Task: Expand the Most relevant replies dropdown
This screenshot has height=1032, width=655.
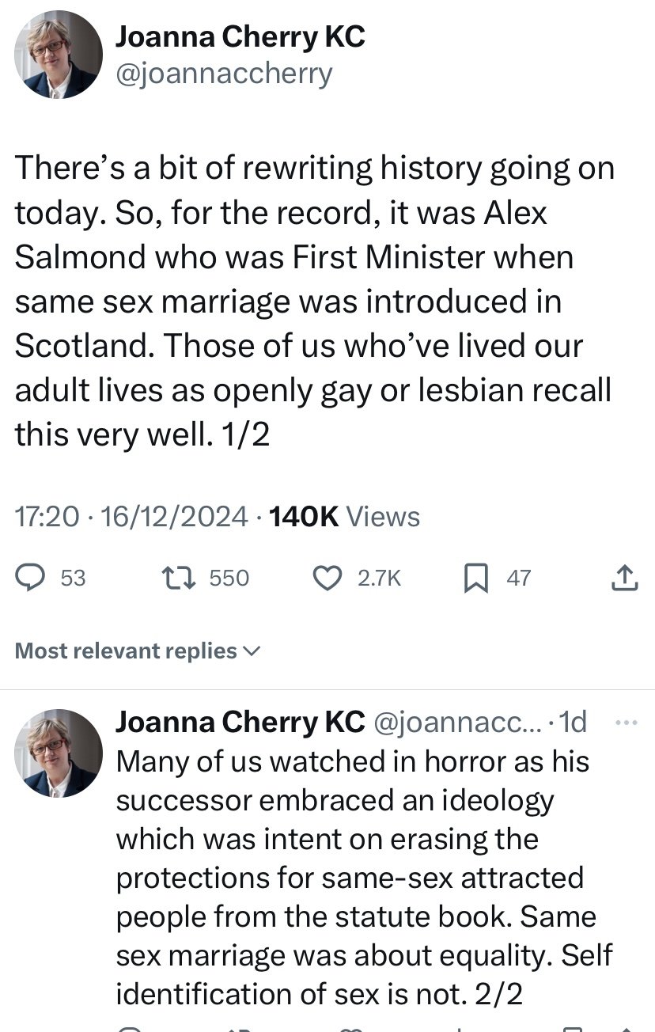Action: click(138, 651)
